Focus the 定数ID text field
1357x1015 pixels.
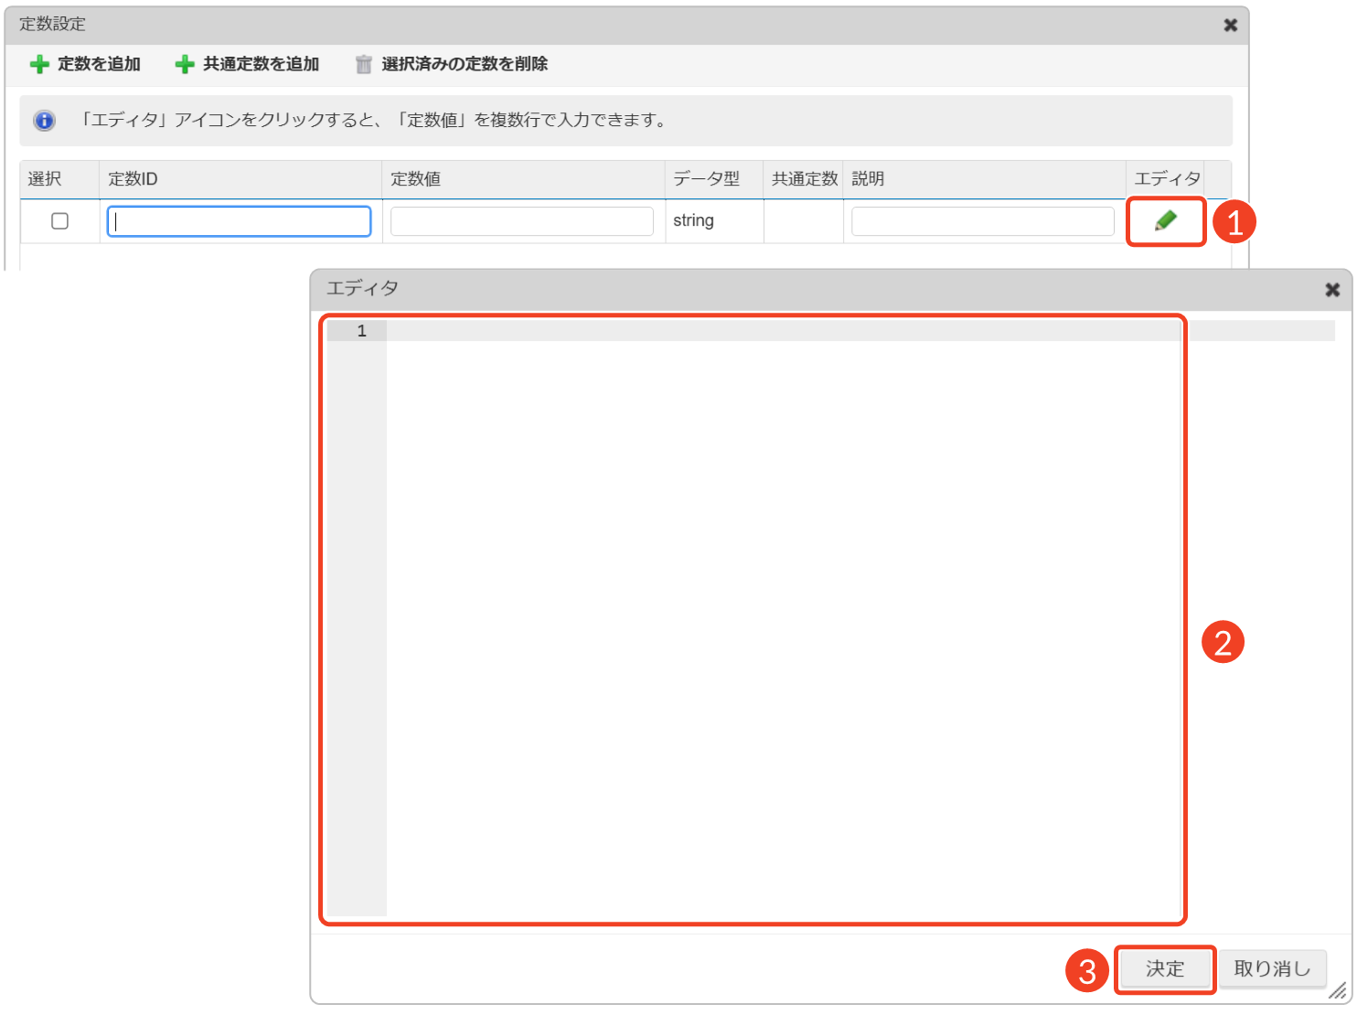pyautogui.click(x=239, y=221)
